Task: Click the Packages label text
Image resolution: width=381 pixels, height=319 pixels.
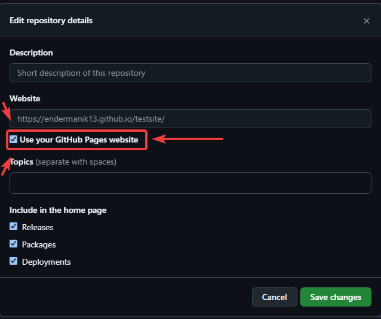Action: 39,245
